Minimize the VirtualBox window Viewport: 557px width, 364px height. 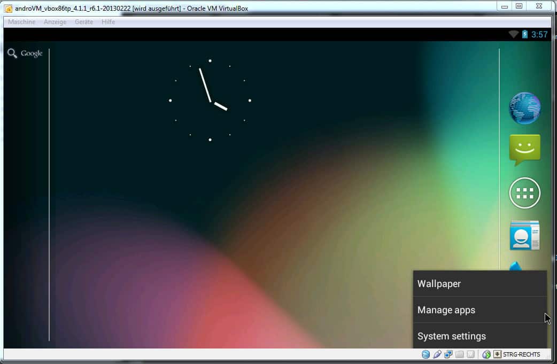[505, 6]
